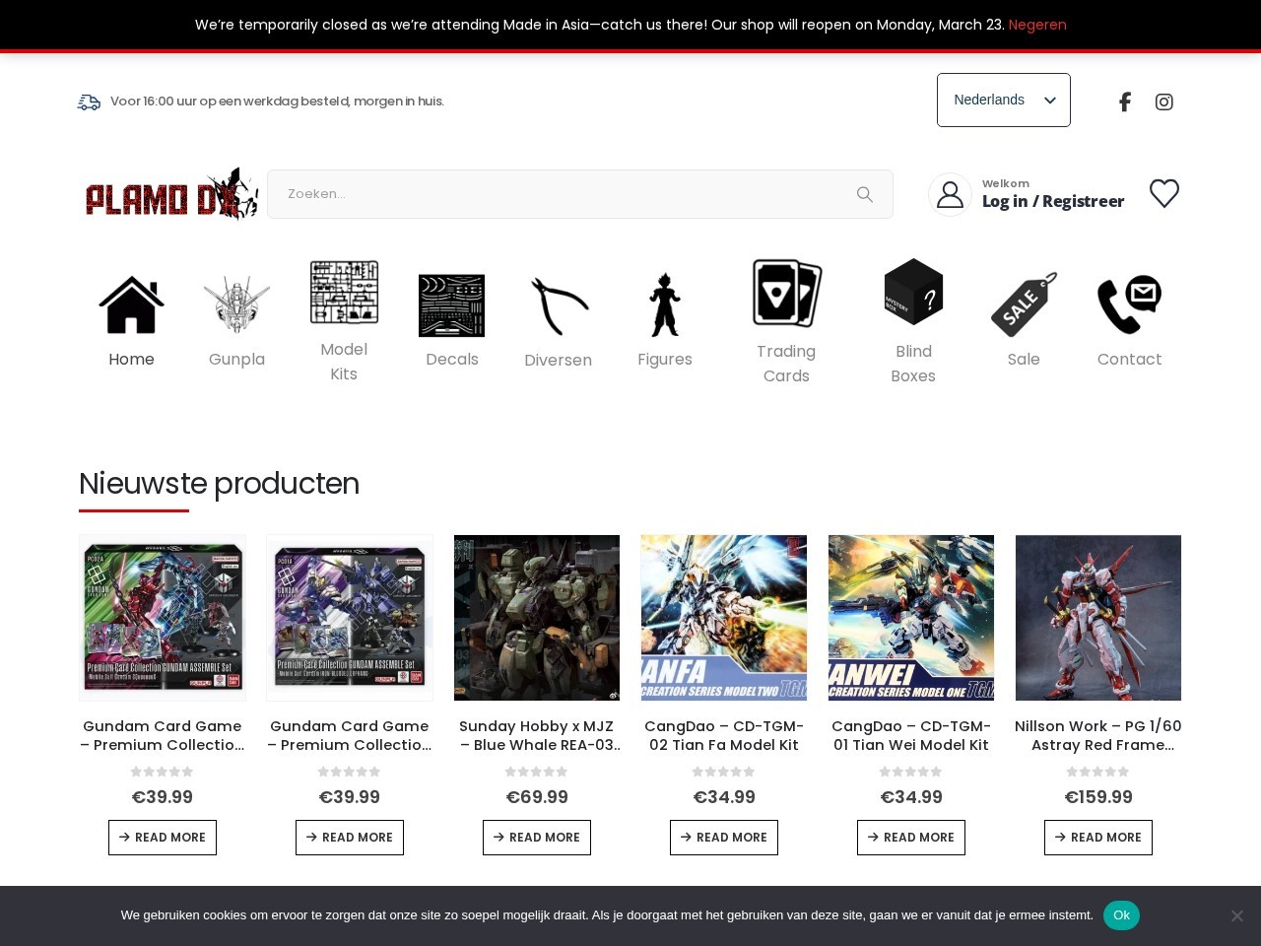
Task: Click the wishlist heart icon
Action: 1163,193
